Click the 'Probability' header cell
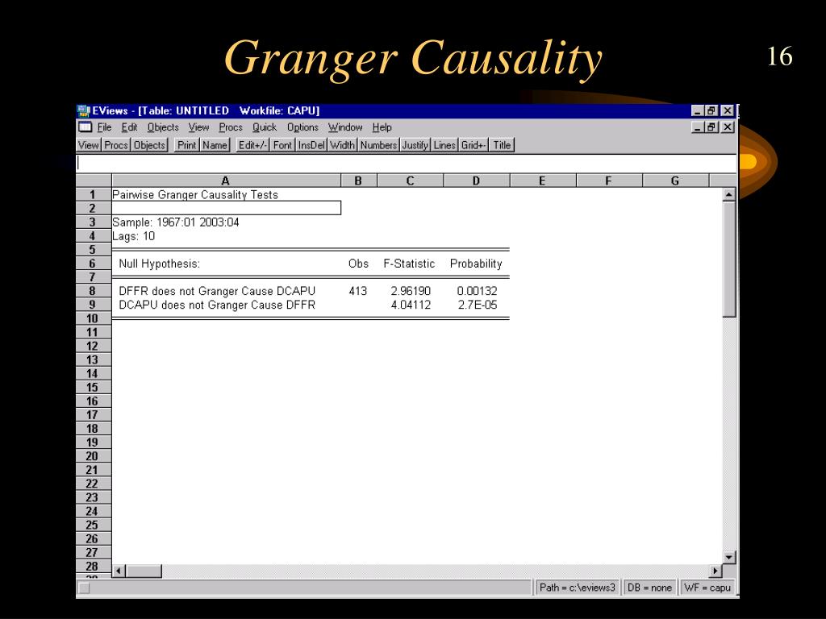Screen dimensions: 826x619 [476, 264]
